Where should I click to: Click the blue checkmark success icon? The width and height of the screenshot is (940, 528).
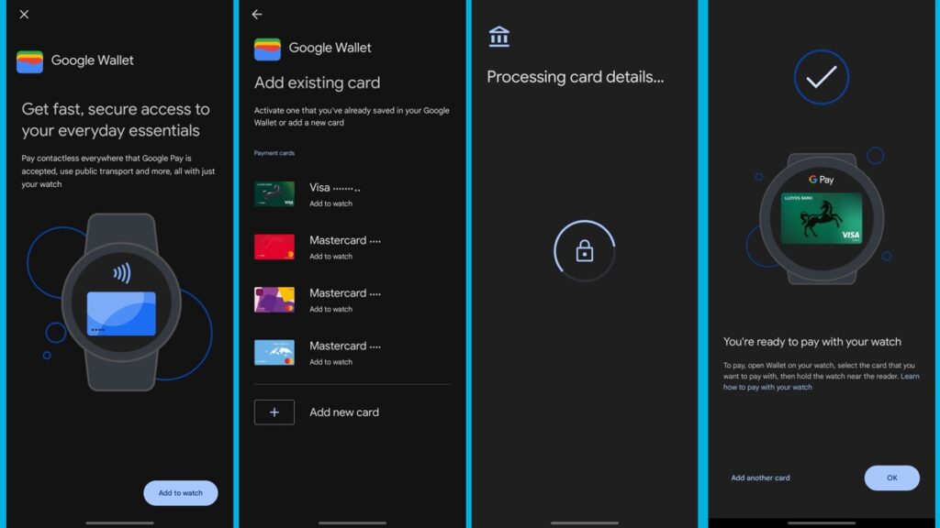(x=822, y=77)
